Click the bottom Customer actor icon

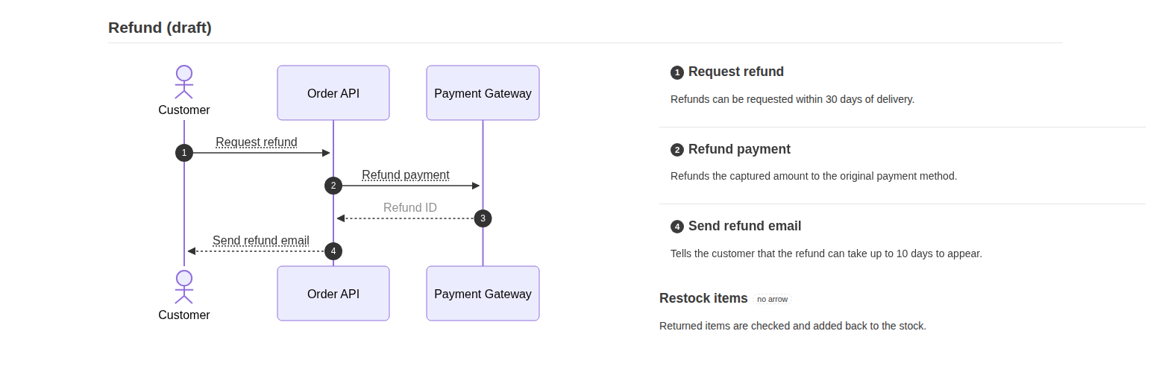[184, 287]
